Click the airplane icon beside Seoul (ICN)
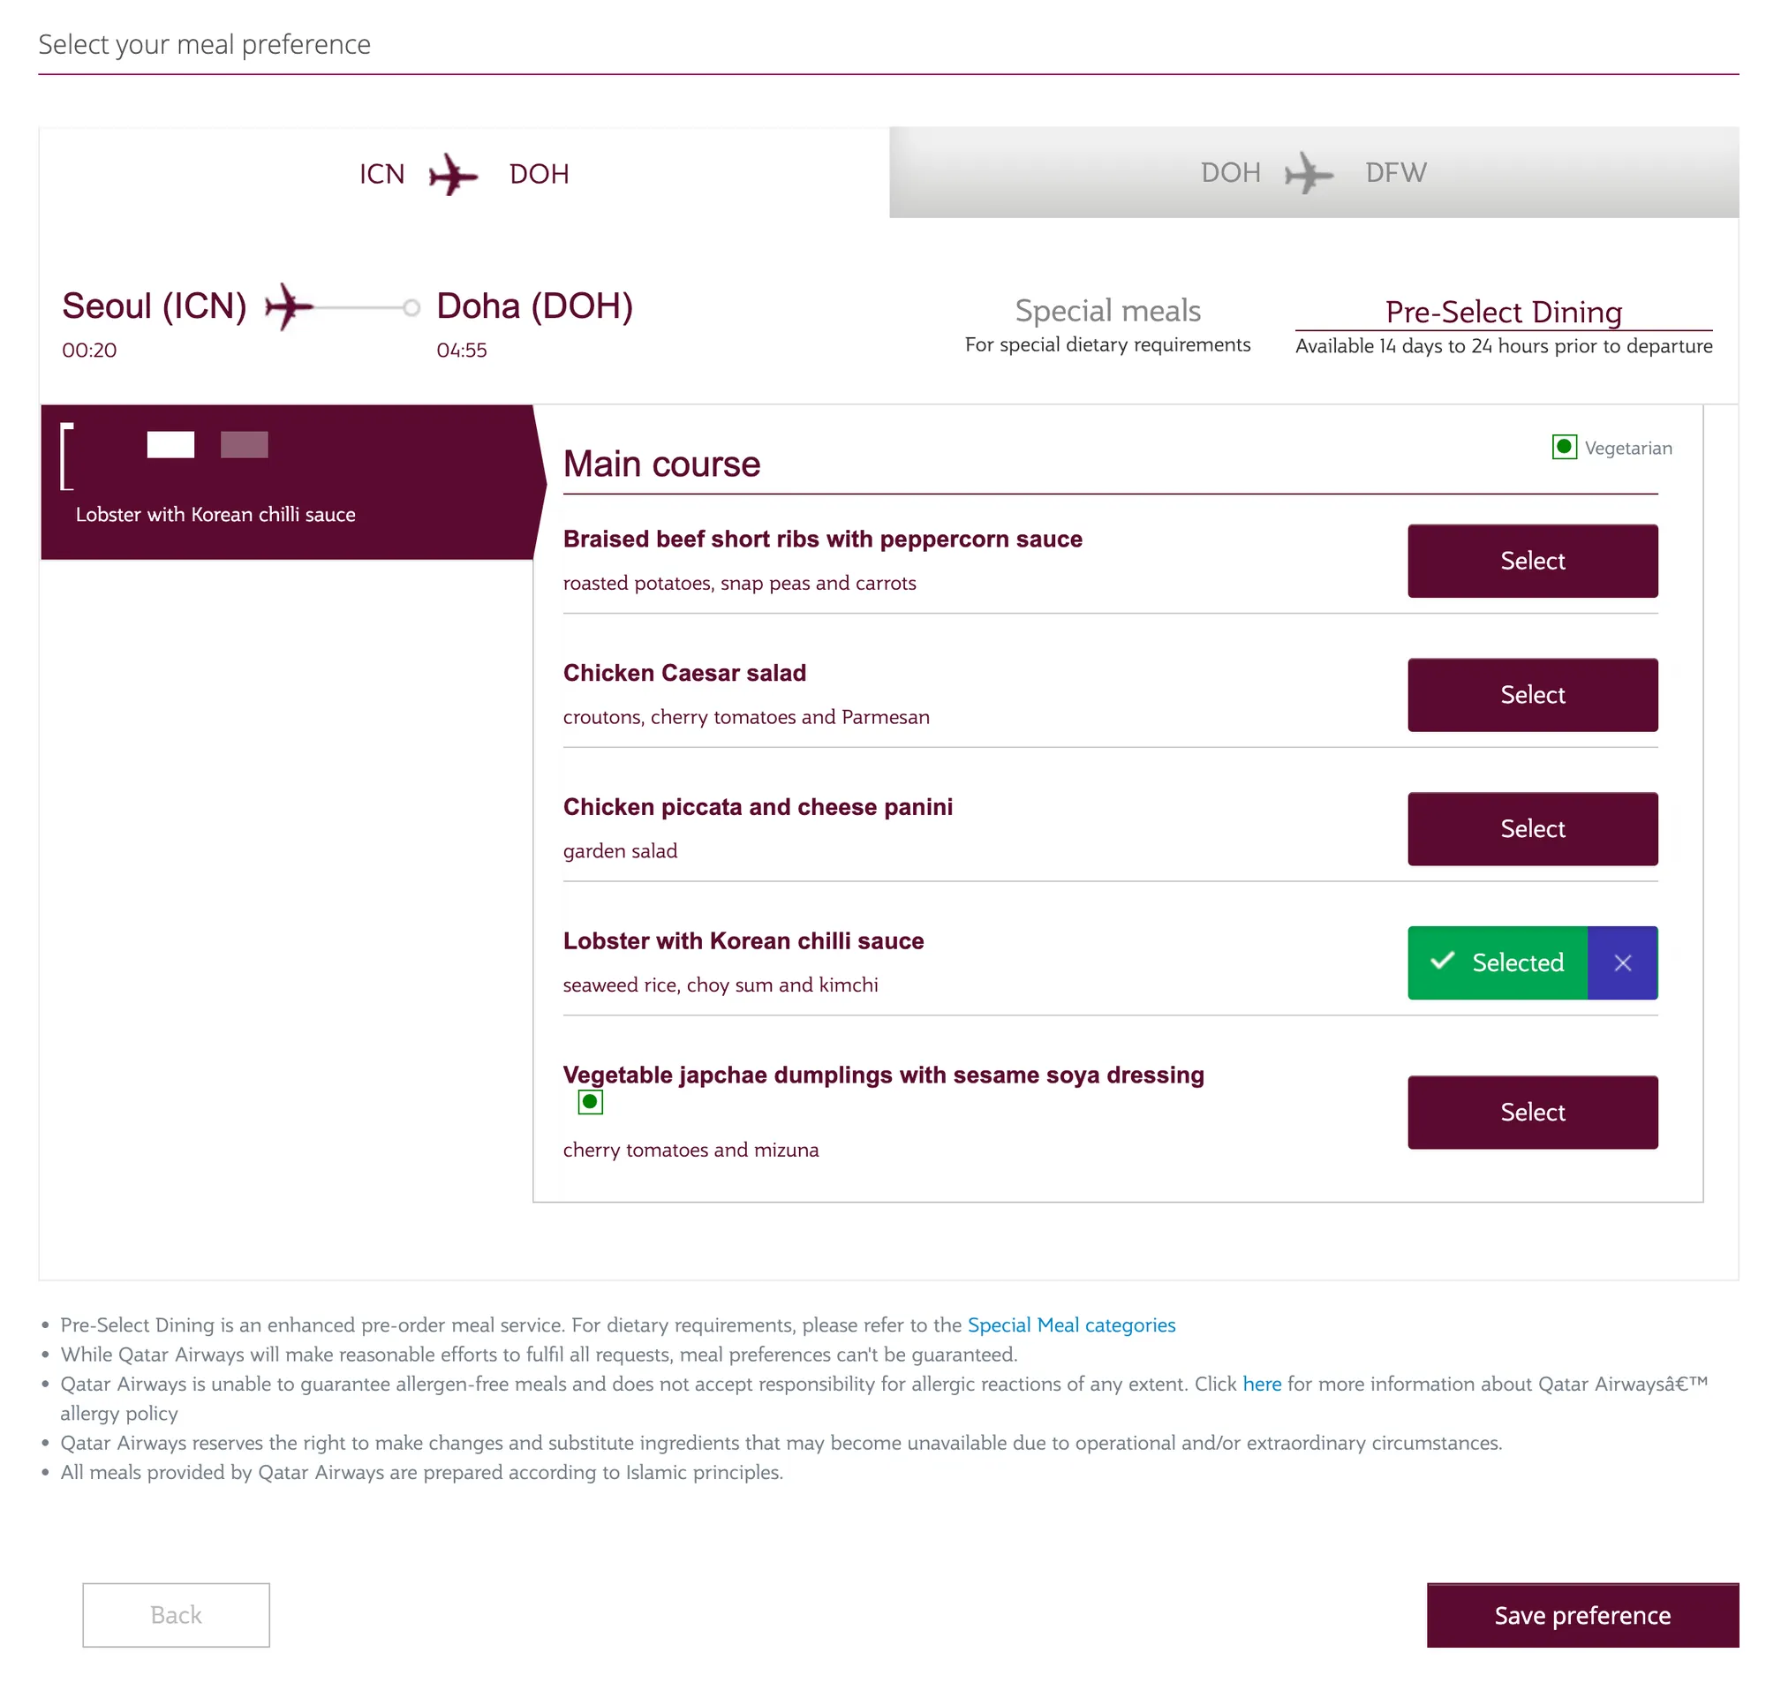 [x=291, y=307]
